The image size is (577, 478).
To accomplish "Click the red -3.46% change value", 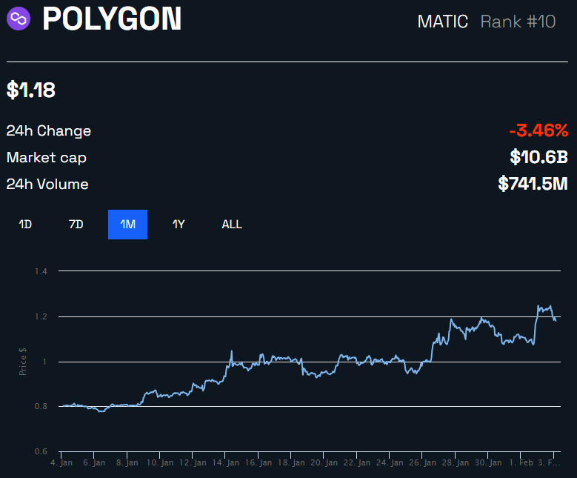I will point(538,131).
